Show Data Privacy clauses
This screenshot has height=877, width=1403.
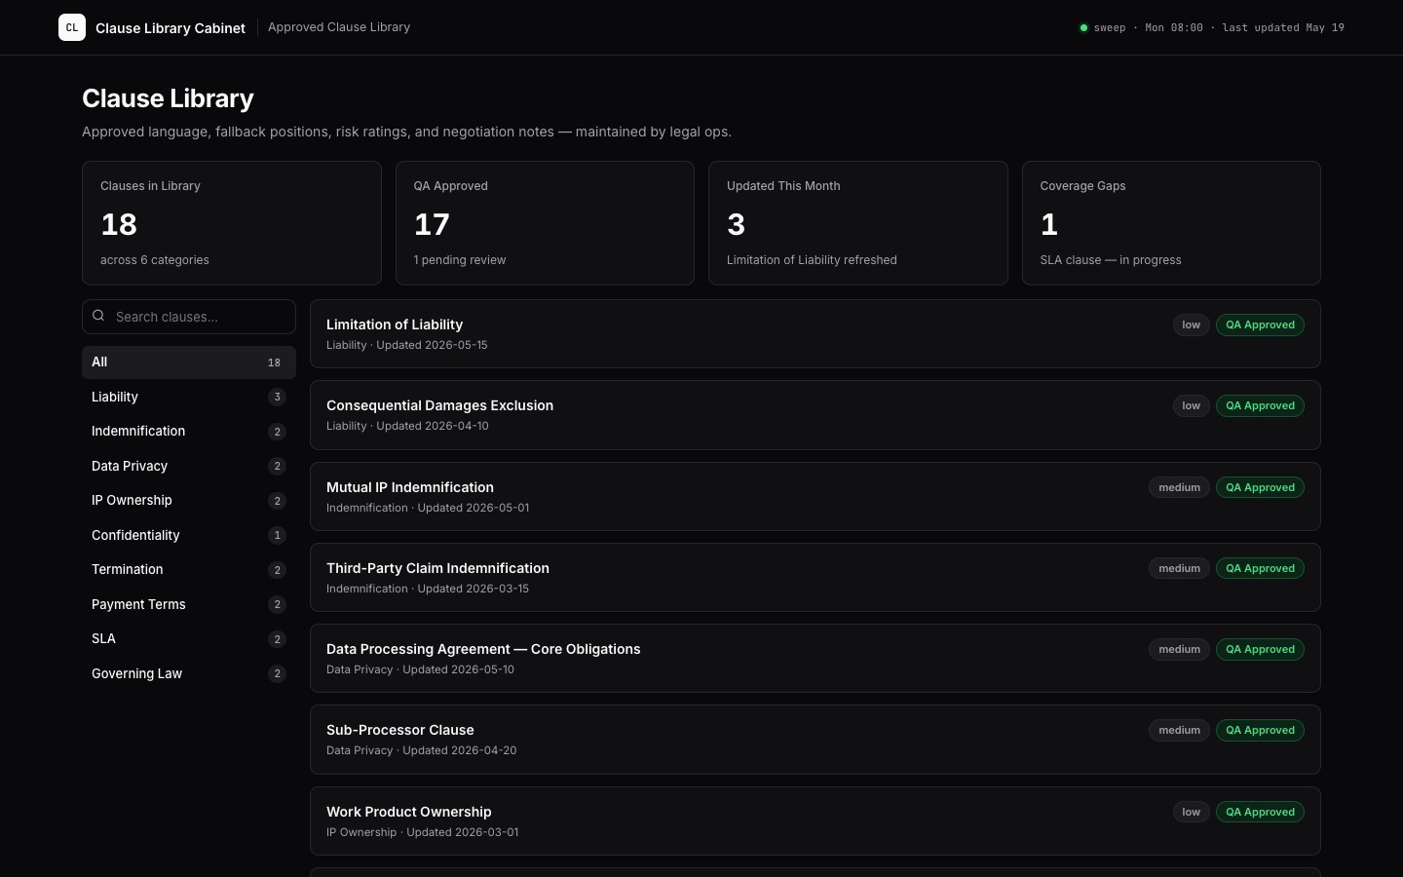[189, 466]
